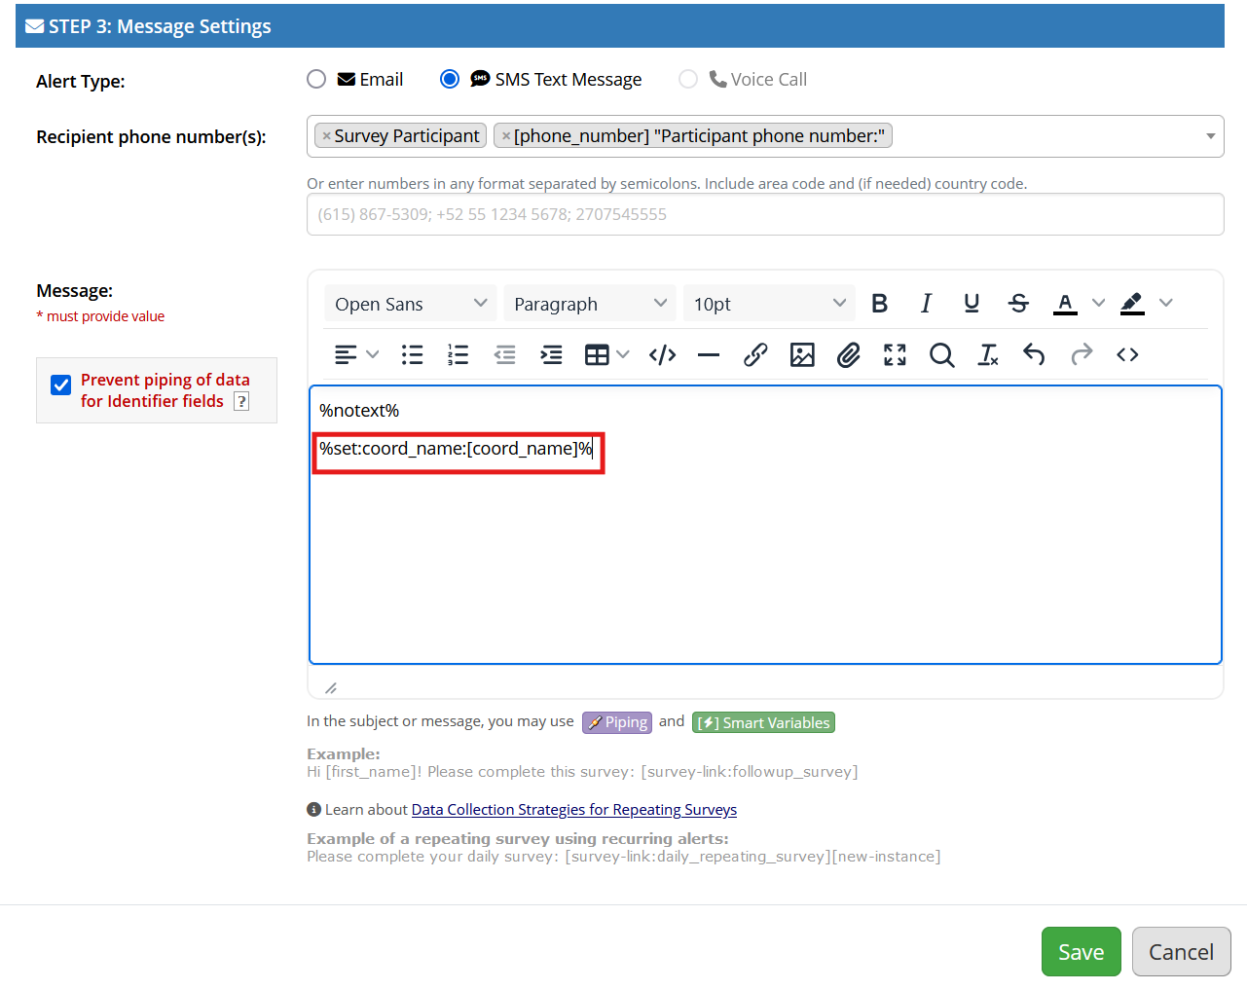
Task: Undo the last edit
Action: (1034, 354)
